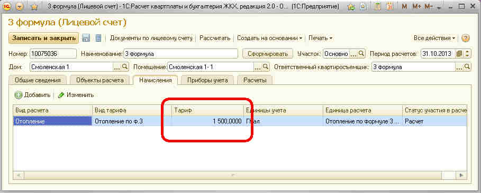Open search magnifier for Ответственный квартиросъемщик
Viewport: 481px width, 193px height.
(467, 66)
